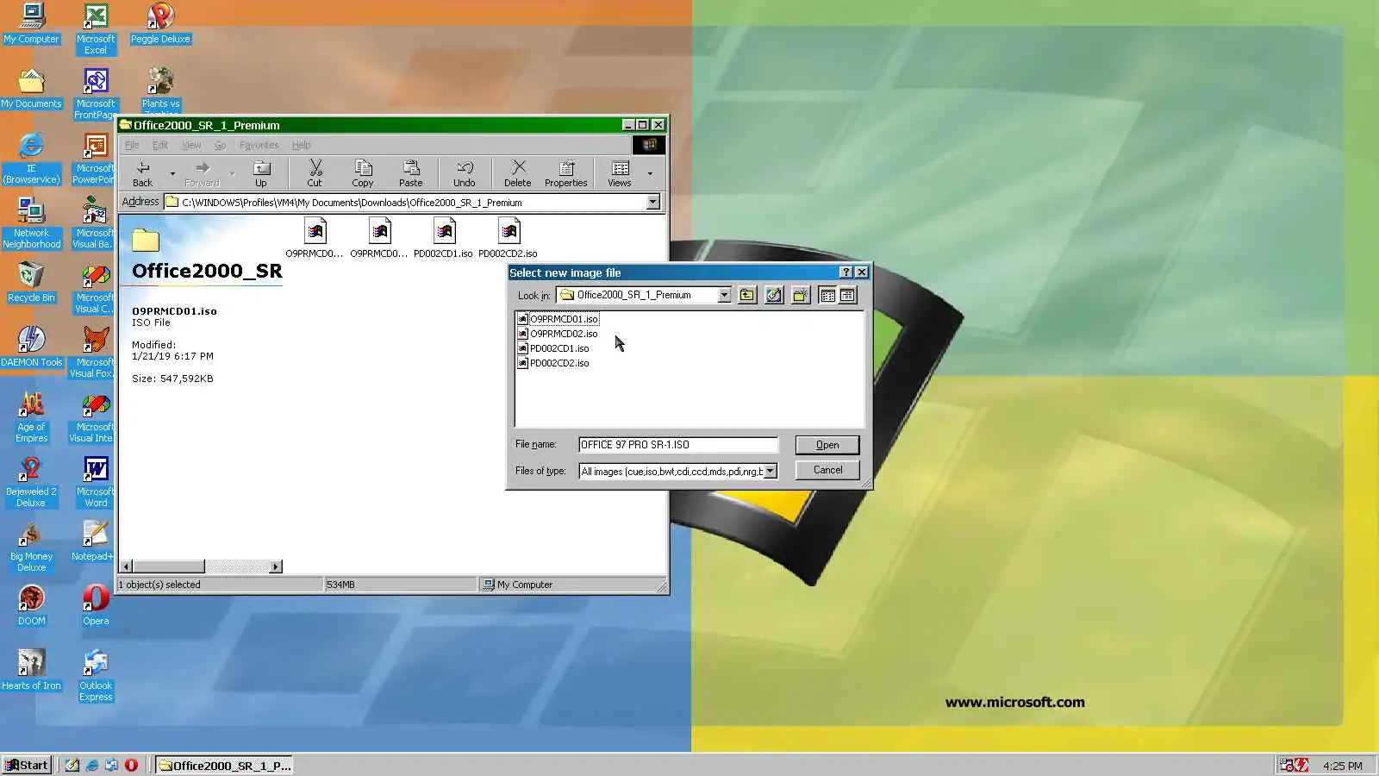The height and width of the screenshot is (776, 1379).
Task: Select the Age of Empires desktop icon
Action: coord(32,416)
